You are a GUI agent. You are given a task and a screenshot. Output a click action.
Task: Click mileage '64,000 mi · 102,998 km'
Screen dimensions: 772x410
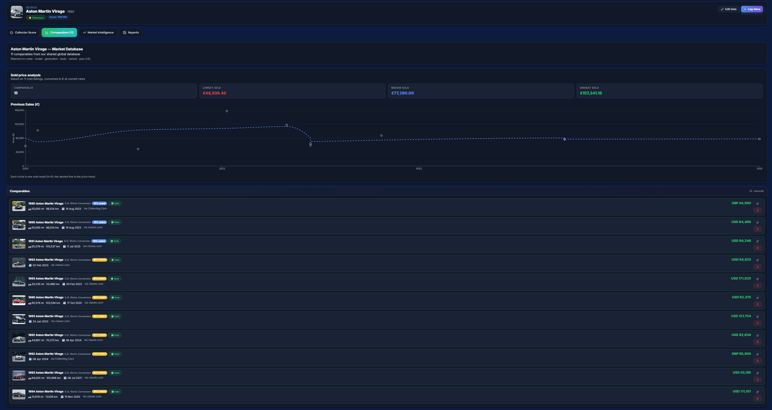(x=46, y=378)
